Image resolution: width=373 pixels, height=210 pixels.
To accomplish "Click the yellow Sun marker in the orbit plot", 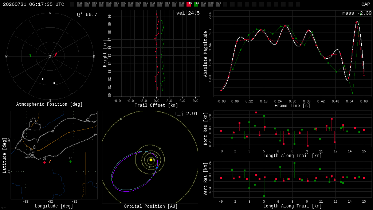I will (151, 160).
